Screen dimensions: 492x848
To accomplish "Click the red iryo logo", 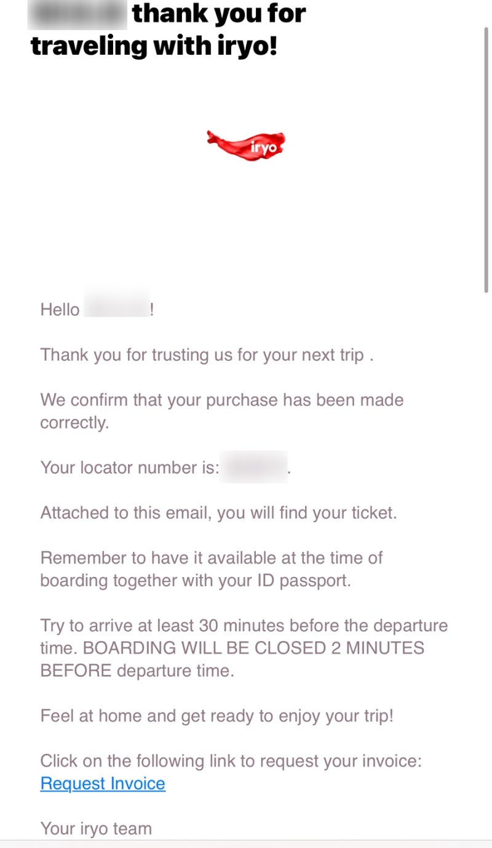I will click(x=246, y=146).
